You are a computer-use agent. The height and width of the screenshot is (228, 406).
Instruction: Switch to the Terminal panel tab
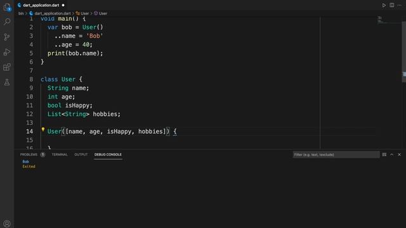click(60, 155)
